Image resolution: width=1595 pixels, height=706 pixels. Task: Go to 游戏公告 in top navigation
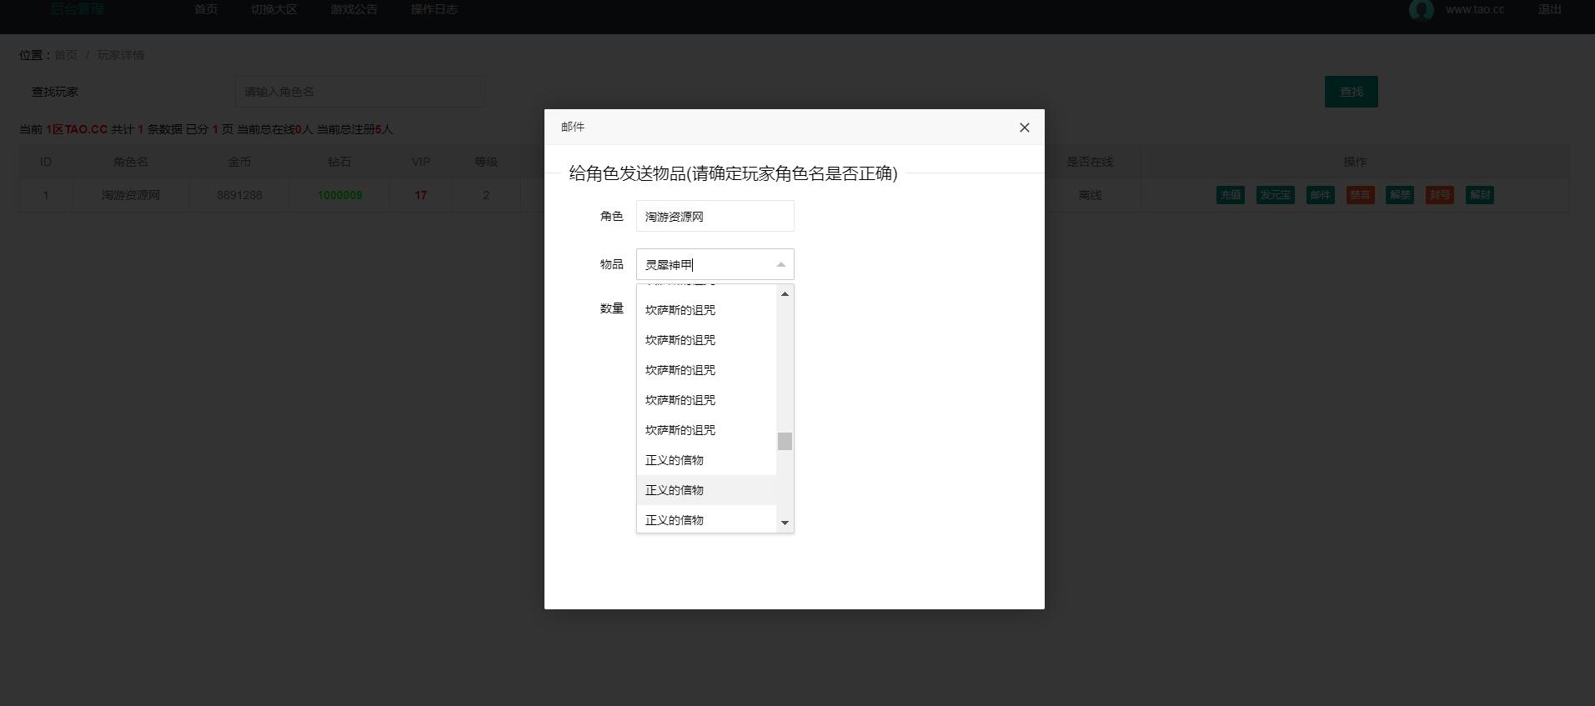pos(354,10)
